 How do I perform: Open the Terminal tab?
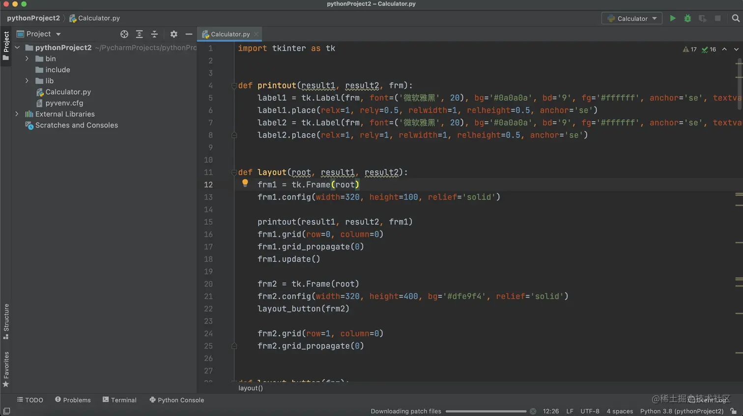point(119,400)
